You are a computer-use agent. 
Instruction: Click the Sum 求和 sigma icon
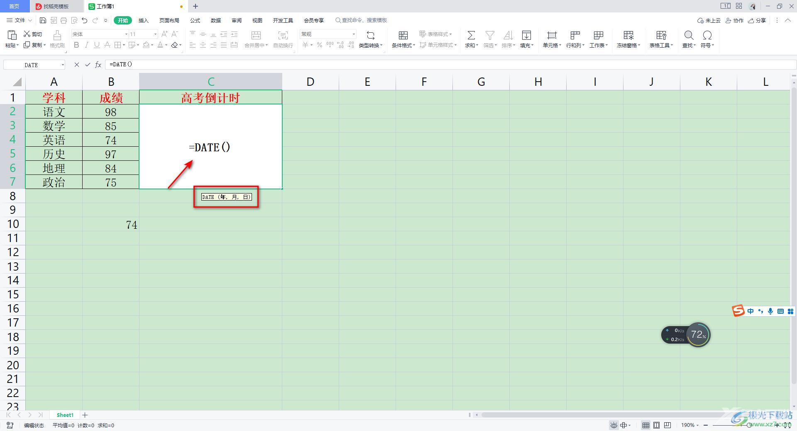click(471, 35)
